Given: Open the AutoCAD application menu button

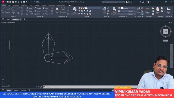Looking at the screenshot, I should (x=3, y=2).
